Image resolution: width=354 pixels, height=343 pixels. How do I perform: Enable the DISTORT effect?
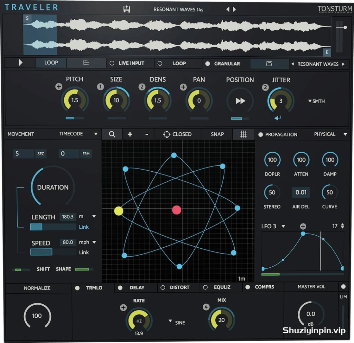162,287
